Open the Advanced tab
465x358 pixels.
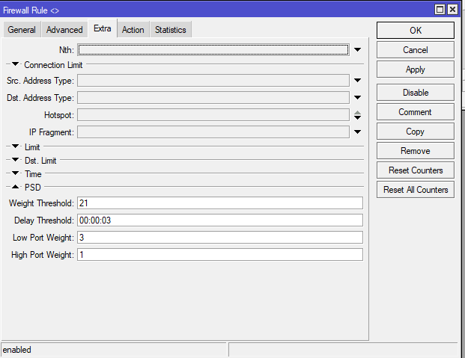64,30
